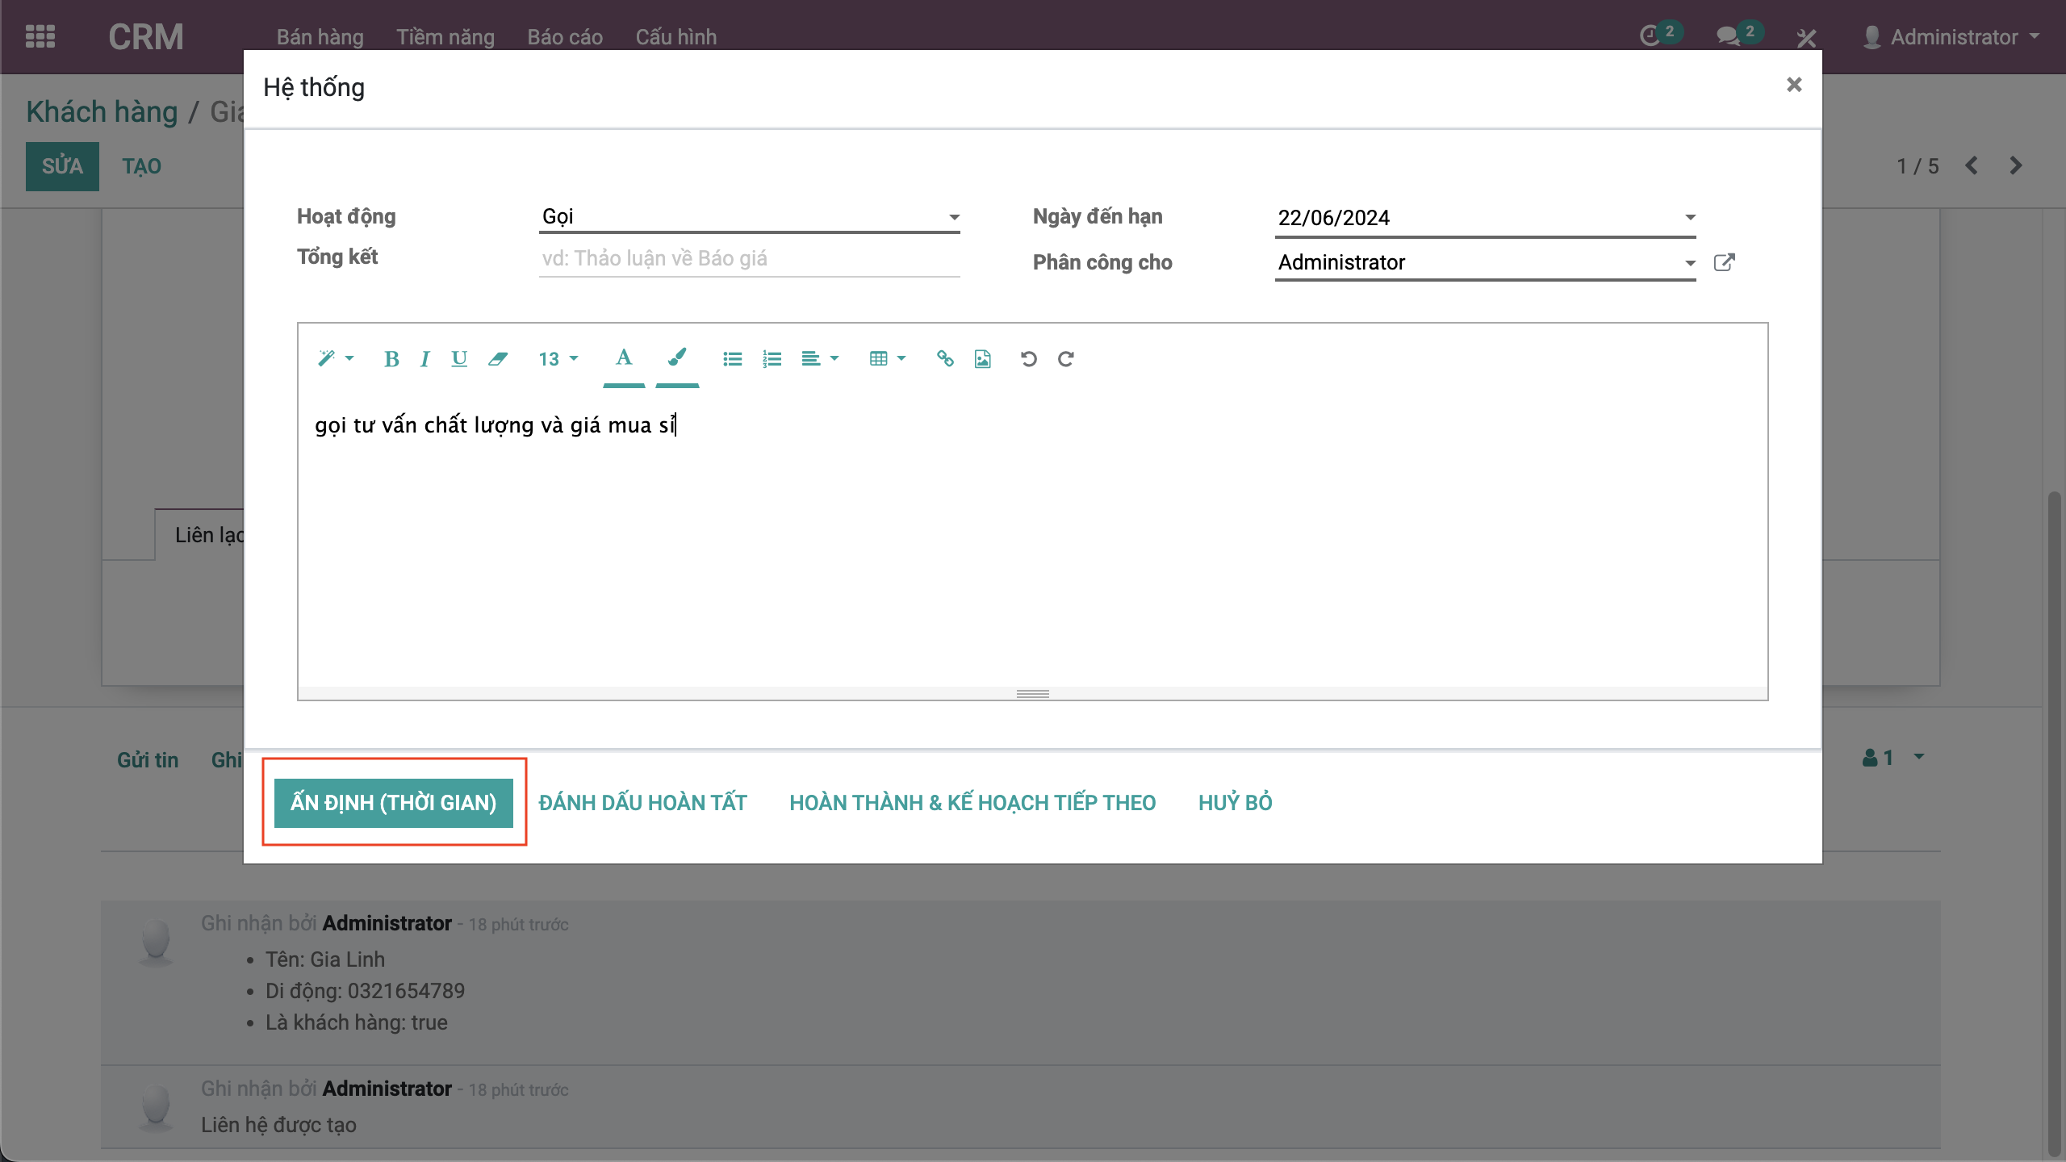Expand the font size 13 dropdown
This screenshot has height=1162, width=2066.
point(558,359)
